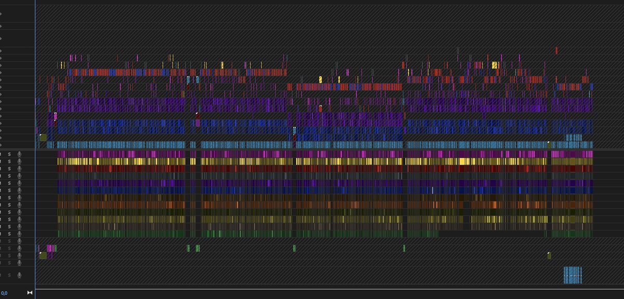Screen dimensions: 624x299
Task: Arm voice-over mic on the dense green track
Action: pyautogui.click(x=19, y=234)
